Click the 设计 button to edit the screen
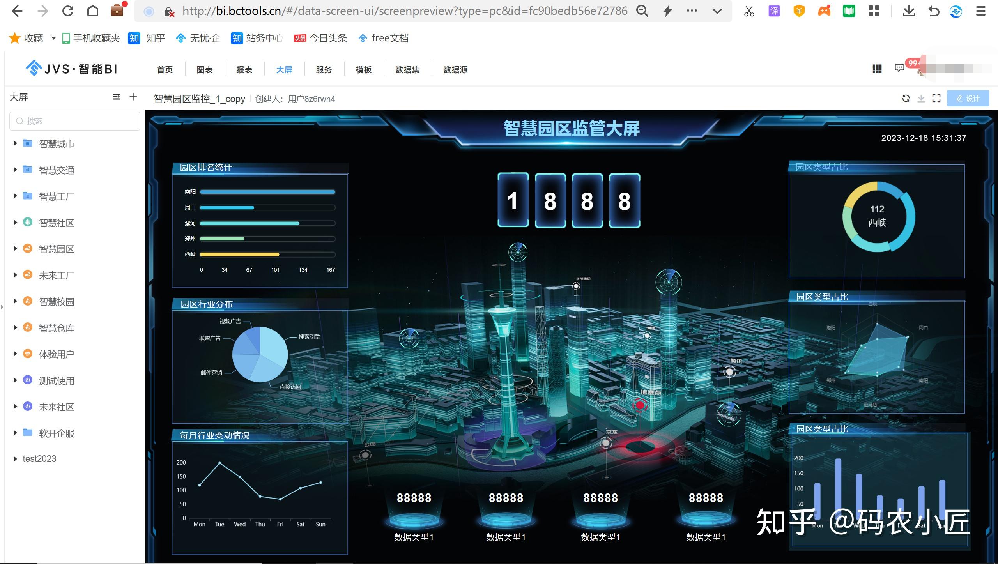The width and height of the screenshot is (998, 564). coord(968,98)
